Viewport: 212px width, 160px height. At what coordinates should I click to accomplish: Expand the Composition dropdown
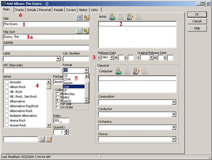click(x=174, y=102)
